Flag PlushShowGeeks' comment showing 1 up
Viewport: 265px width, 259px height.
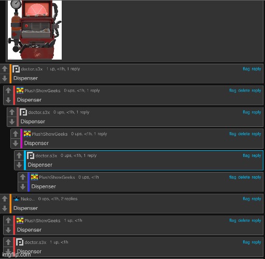pyautogui.click(x=233, y=221)
